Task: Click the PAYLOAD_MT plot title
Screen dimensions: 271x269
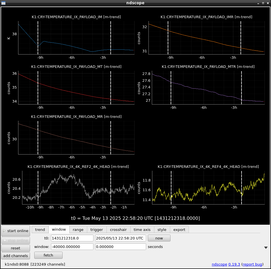Action: tap(76, 67)
